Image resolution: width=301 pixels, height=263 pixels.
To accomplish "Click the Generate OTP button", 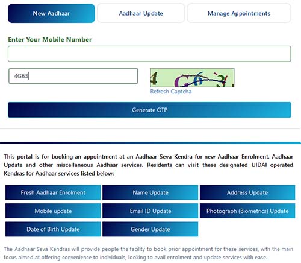I will [149, 110].
